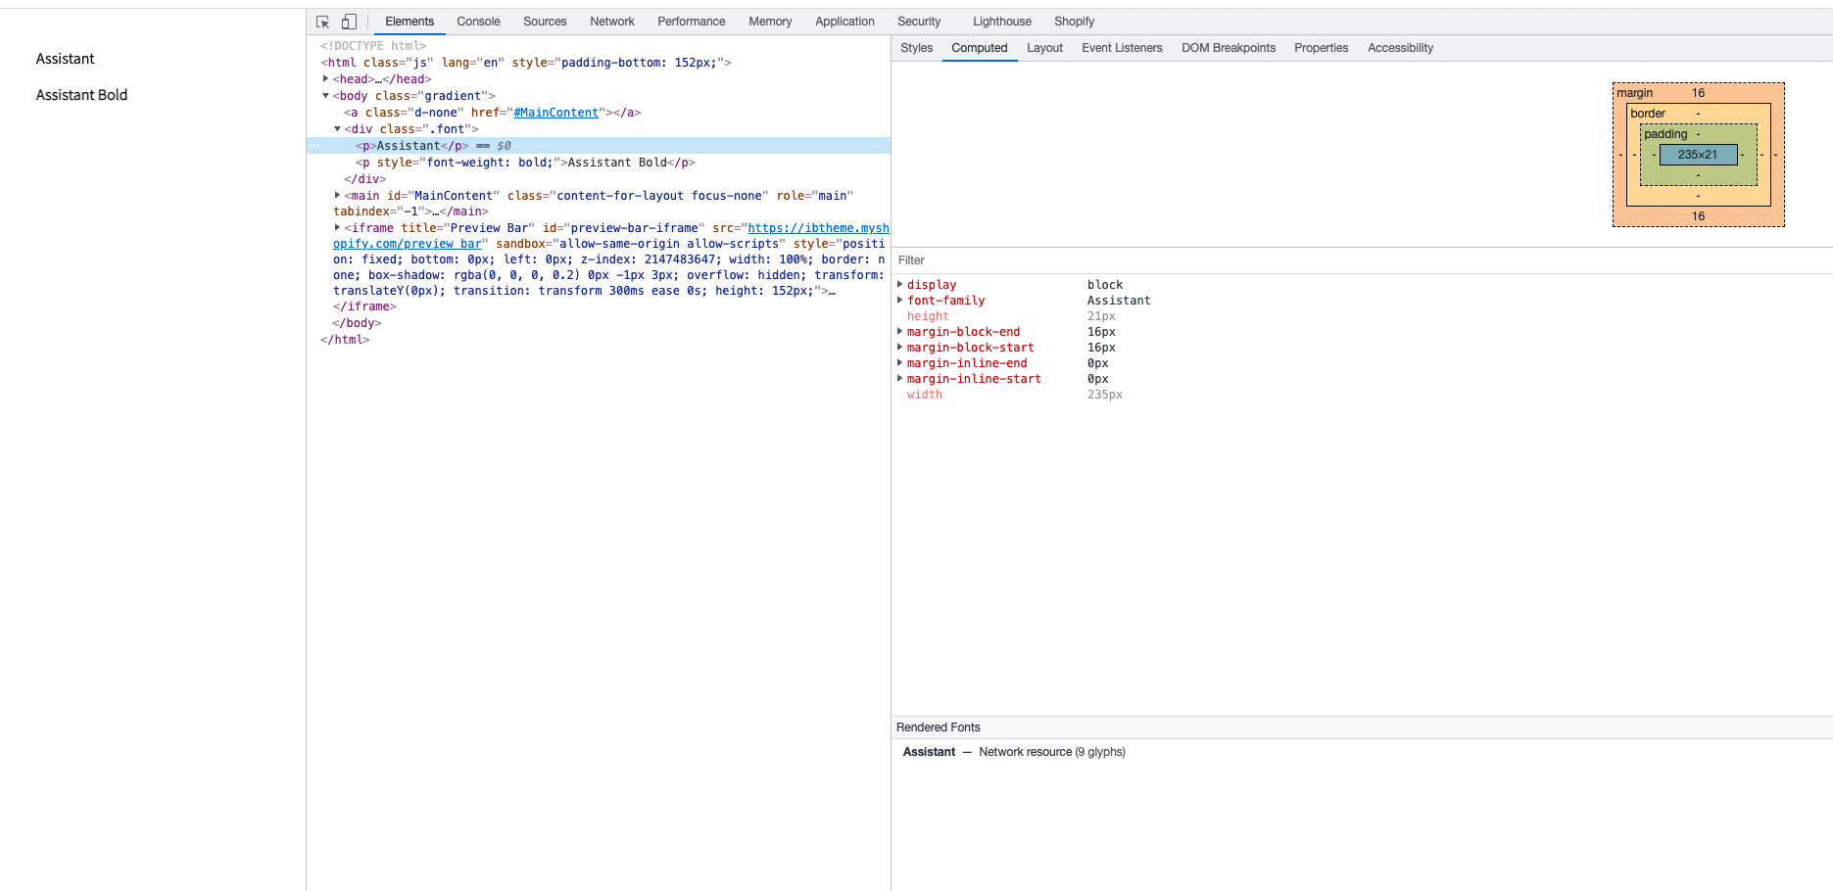Viewport: 1833px width, 891px height.
Task: Expand the margin-block-start computed property
Action: tap(900, 347)
